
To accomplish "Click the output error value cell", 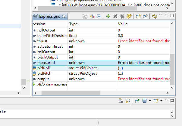I will 143,79.
